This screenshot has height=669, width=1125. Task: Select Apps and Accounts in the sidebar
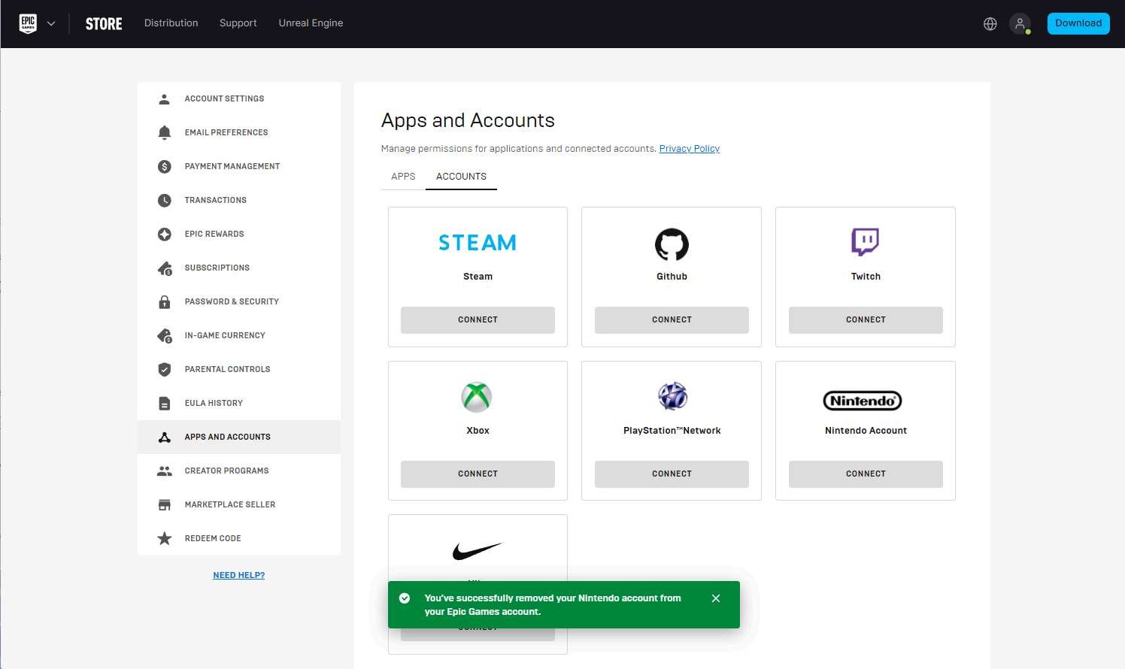[x=239, y=437]
